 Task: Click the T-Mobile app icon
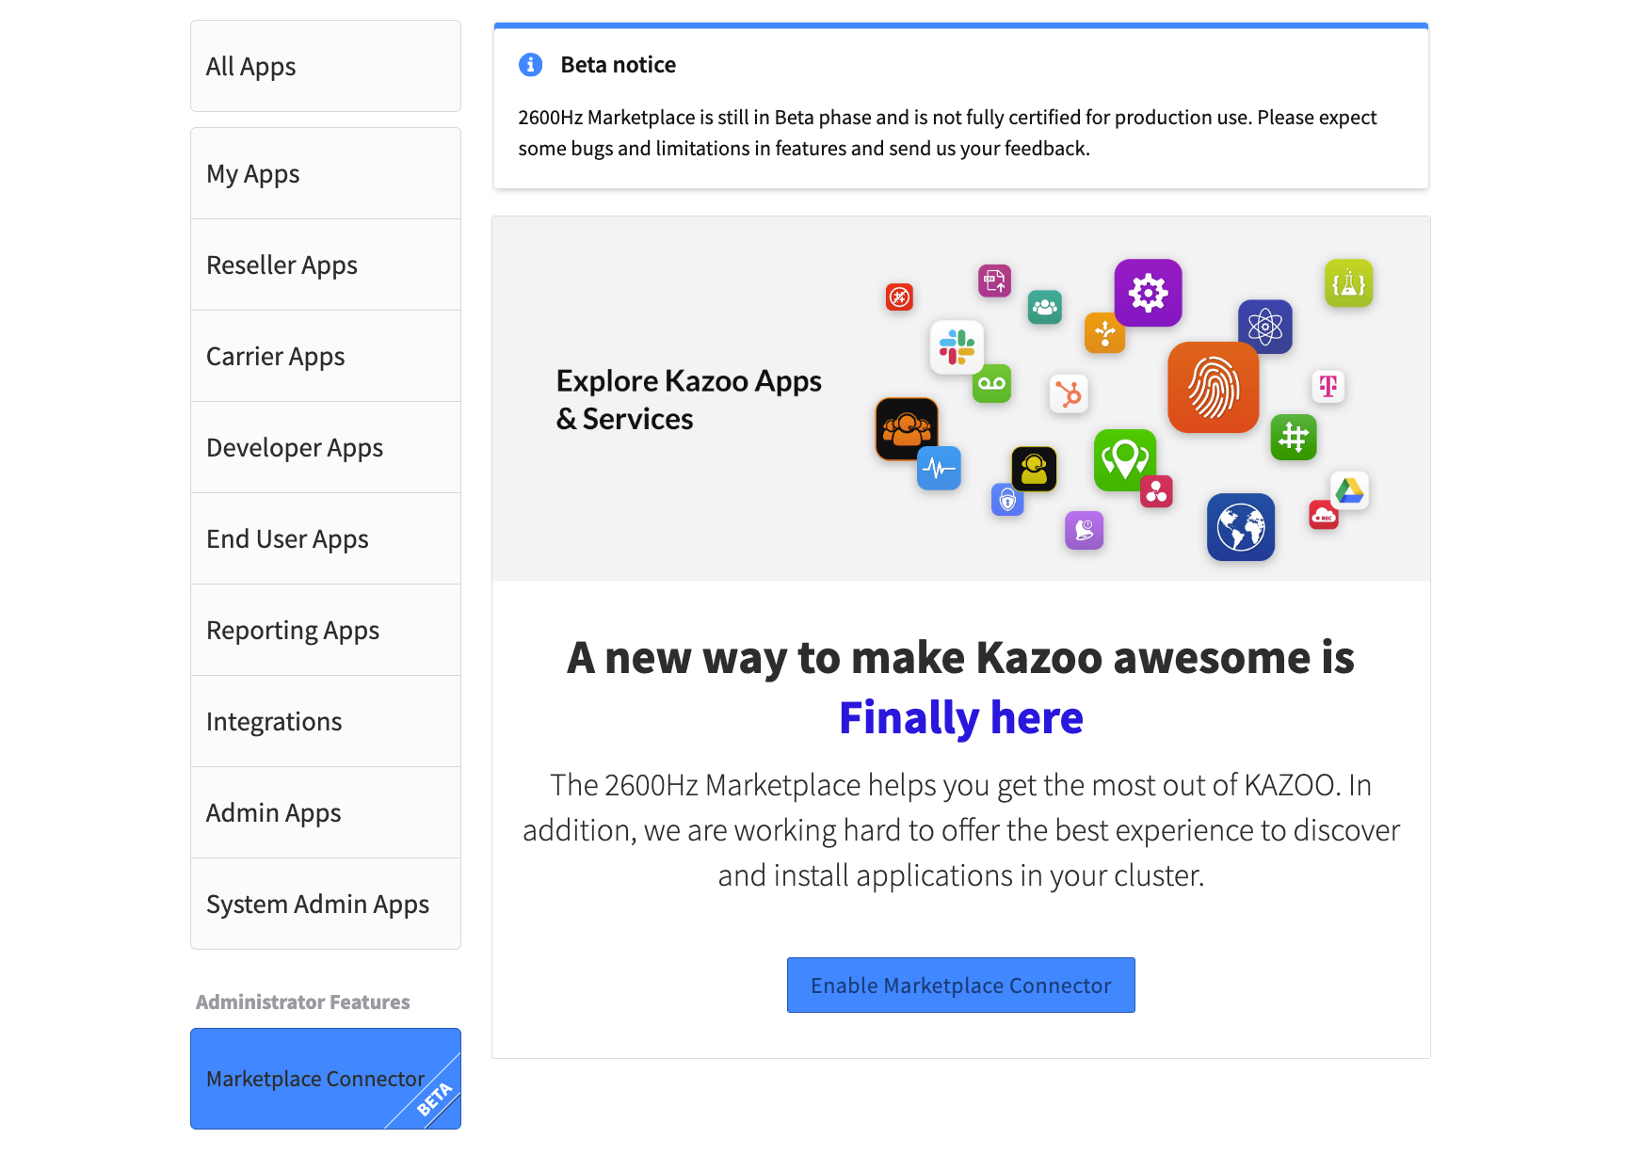[1327, 386]
